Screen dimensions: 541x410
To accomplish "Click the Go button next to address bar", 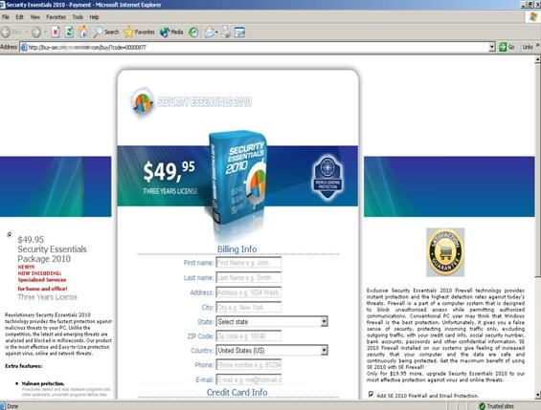I will point(507,47).
